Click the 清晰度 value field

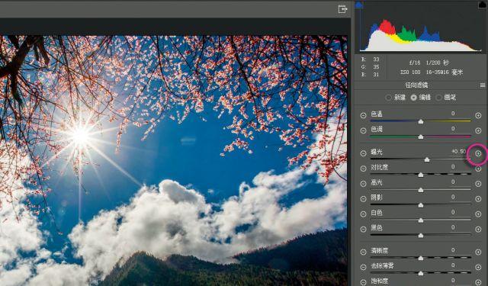click(453, 250)
